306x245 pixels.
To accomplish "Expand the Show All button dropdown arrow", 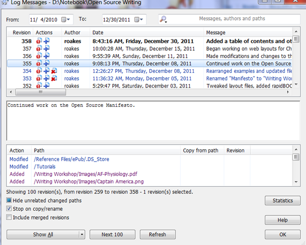I will [81, 234].
